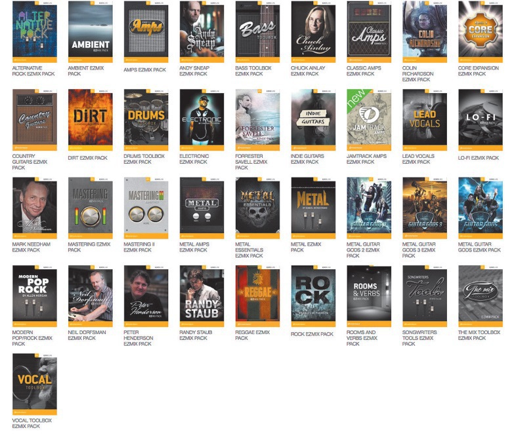
Task: Select the Forrester Savell cover image
Action: (x=257, y=120)
